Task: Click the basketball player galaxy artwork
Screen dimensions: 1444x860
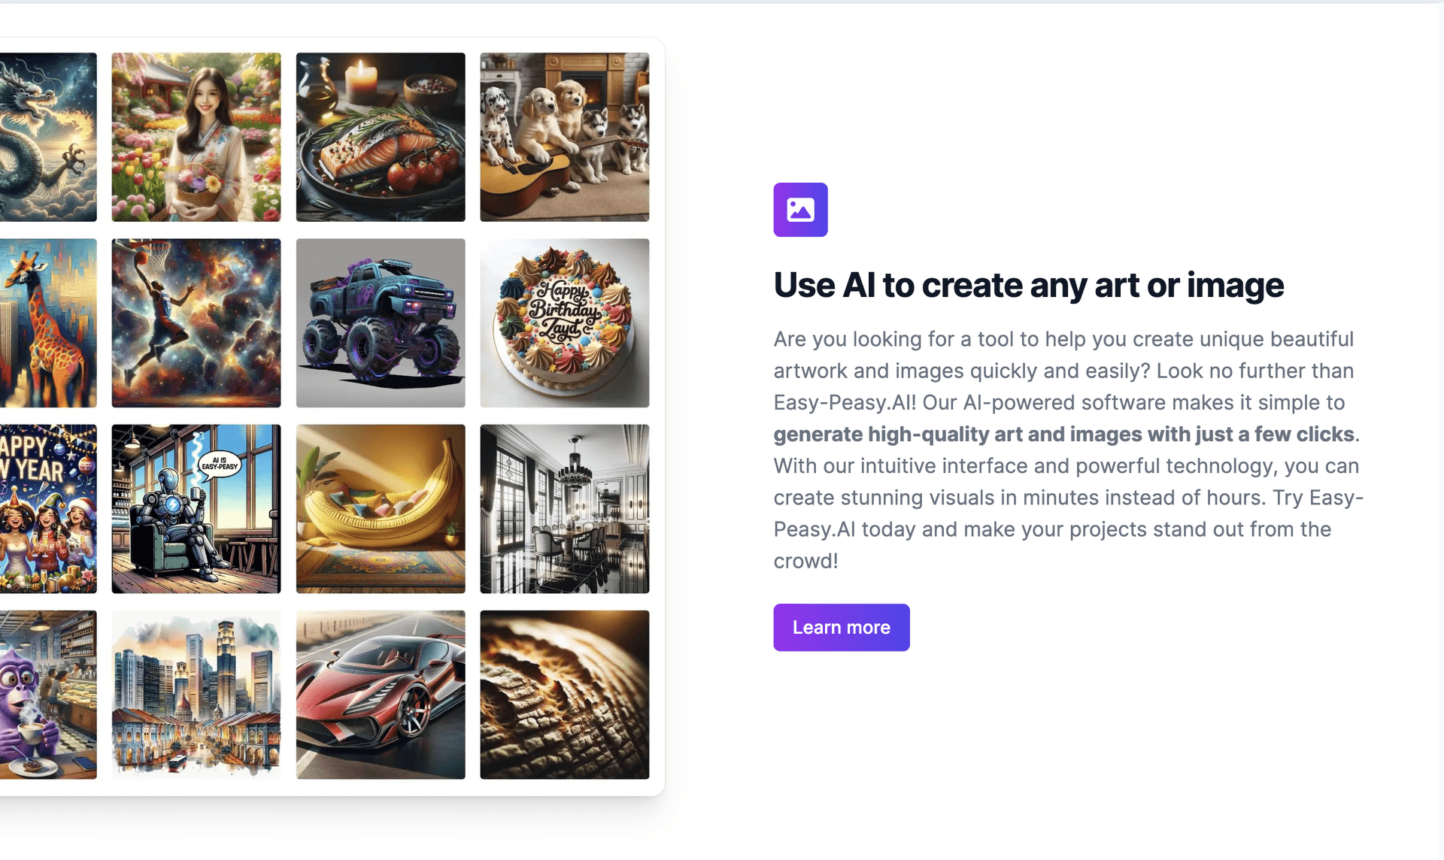Action: (196, 322)
